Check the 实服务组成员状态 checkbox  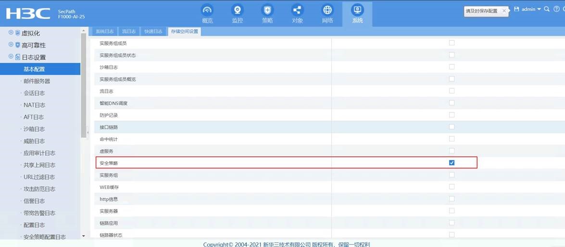[452, 55]
